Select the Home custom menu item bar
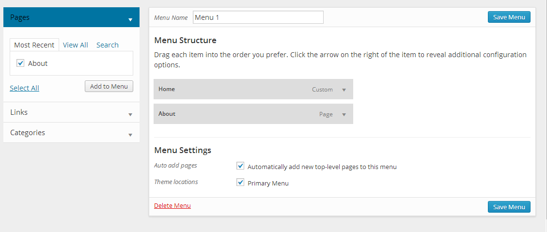This screenshot has height=232, width=547. point(253,89)
